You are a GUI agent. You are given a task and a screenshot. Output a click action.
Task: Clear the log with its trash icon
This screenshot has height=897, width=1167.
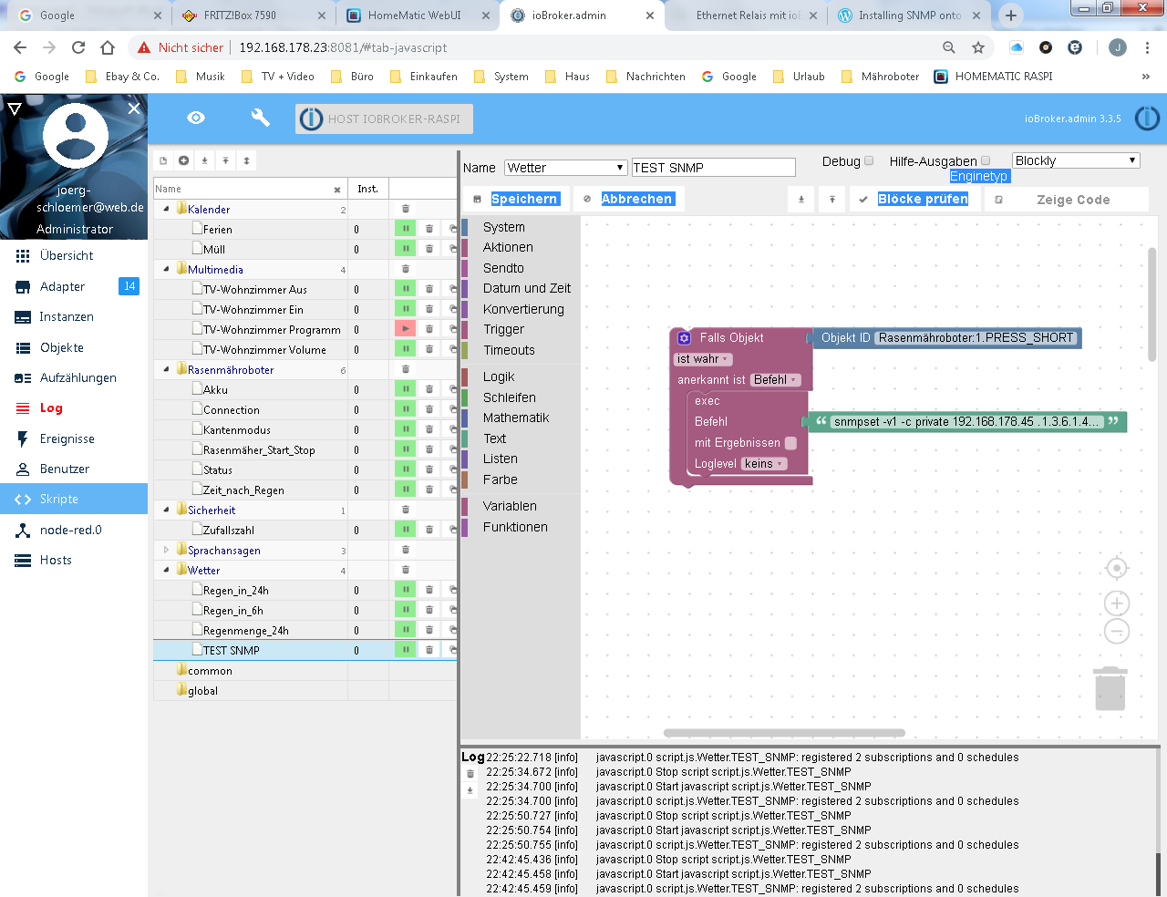coord(470,774)
